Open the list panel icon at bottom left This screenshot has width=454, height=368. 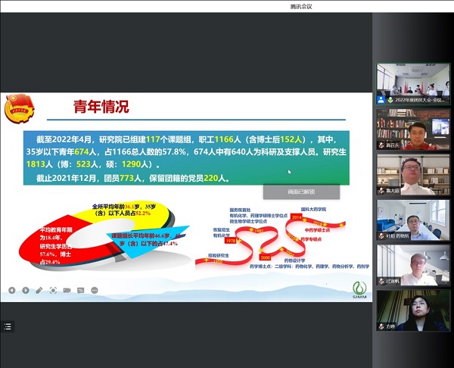tap(8, 326)
